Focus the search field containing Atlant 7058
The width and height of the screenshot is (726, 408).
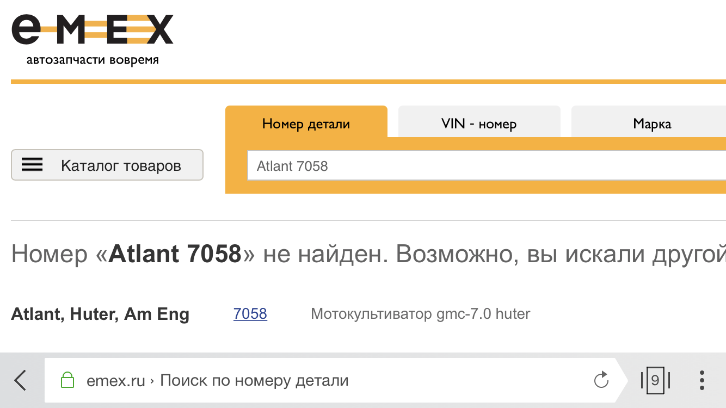coord(487,165)
